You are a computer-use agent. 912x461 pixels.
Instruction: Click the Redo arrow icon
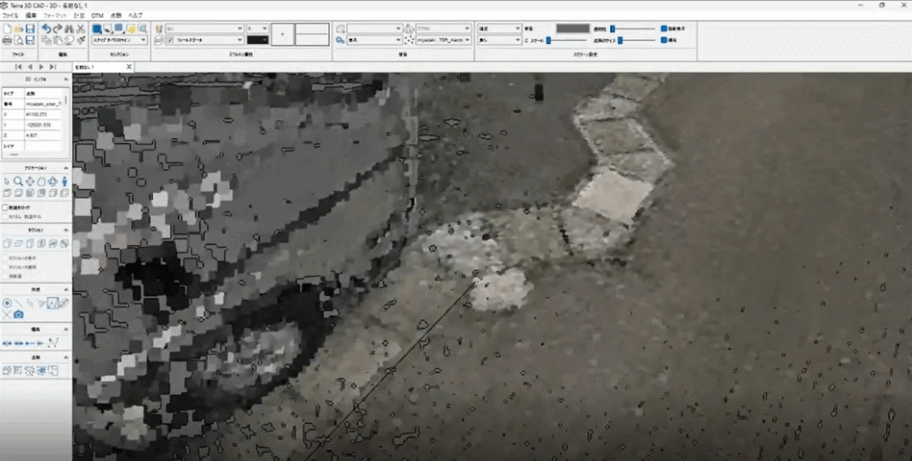(58, 29)
